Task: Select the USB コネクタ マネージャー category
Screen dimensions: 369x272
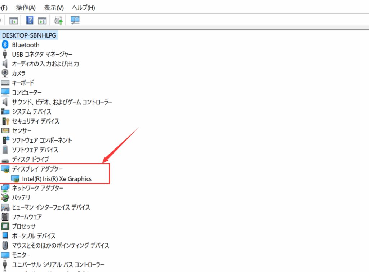Action: pyautogui.click(x=42, y=54)
